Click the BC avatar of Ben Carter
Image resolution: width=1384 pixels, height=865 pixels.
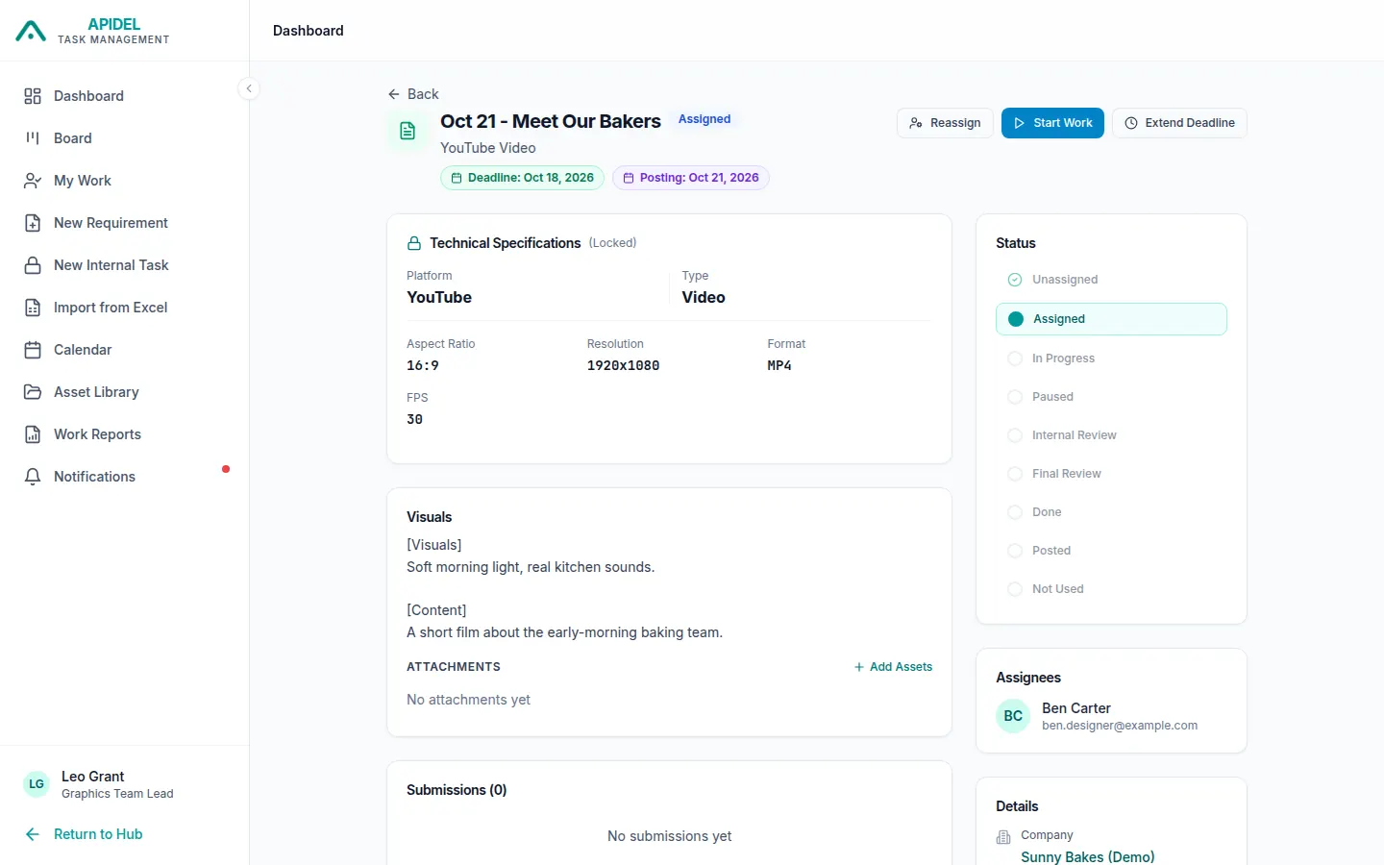1013,716
